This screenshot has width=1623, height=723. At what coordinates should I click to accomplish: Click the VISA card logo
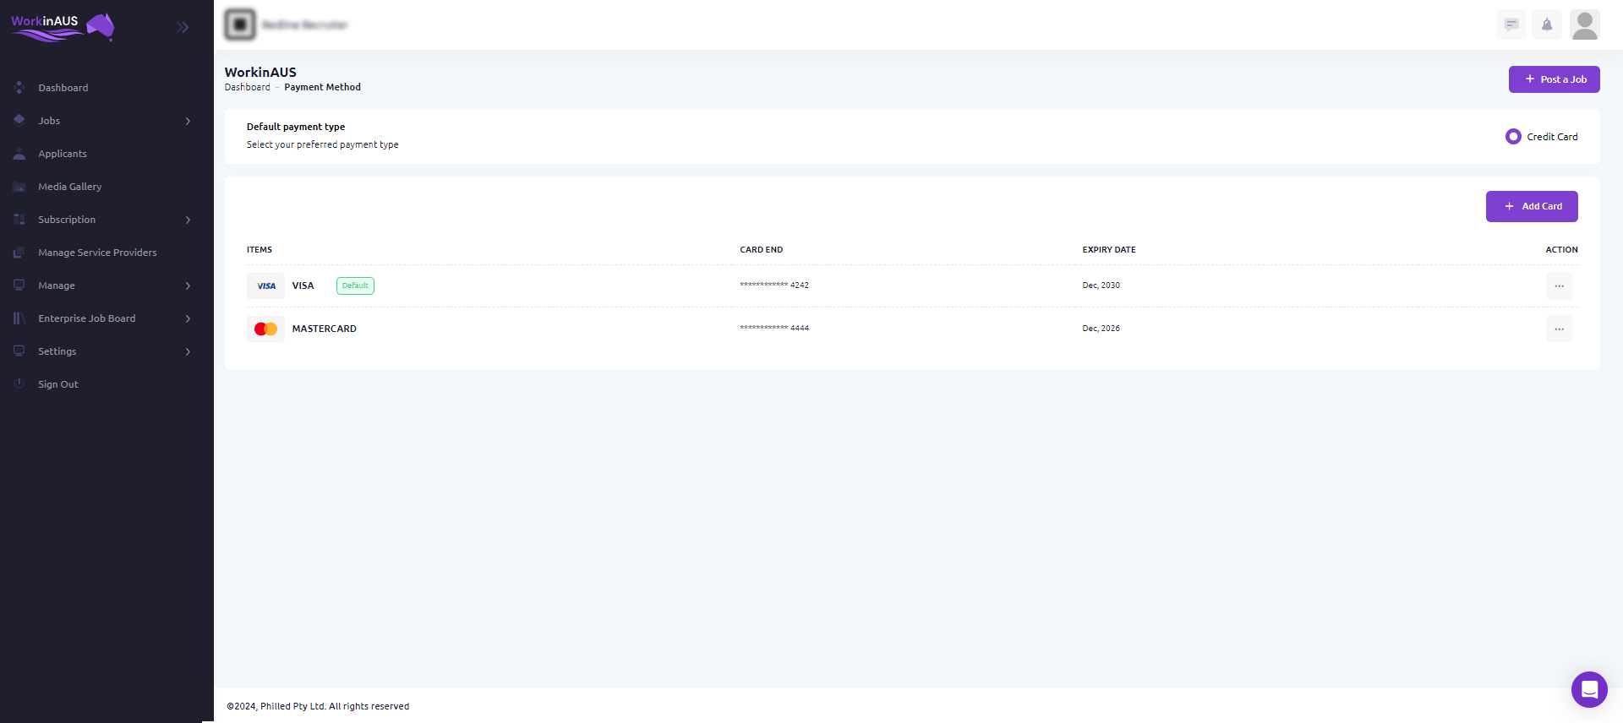pyautogui.click(x=266, y=285)
